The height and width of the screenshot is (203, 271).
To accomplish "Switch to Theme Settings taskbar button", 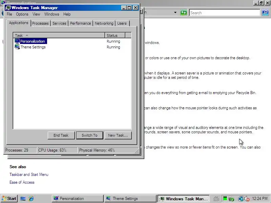I will click(x=130, y=199).
